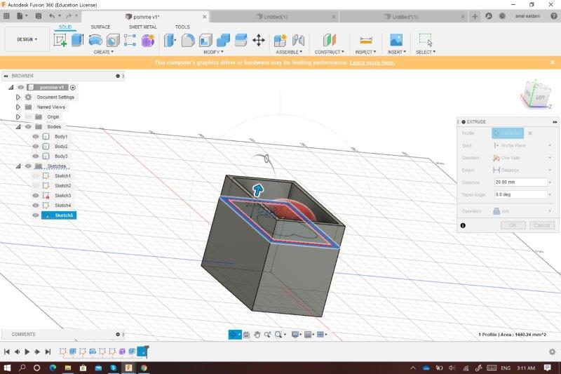
Task: Open the first Untitled(1) document tab
Action: pos(273,17)
